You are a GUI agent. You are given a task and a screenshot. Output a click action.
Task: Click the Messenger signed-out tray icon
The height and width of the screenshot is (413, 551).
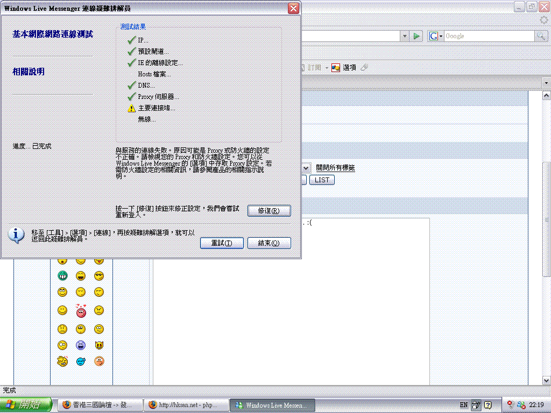(521, 405)
